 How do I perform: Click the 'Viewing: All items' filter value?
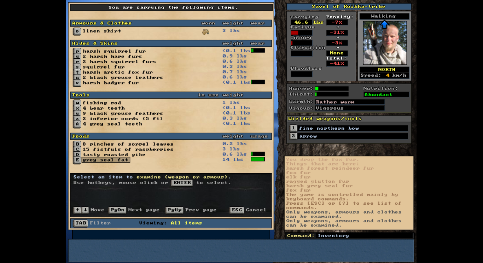(186, 223)
